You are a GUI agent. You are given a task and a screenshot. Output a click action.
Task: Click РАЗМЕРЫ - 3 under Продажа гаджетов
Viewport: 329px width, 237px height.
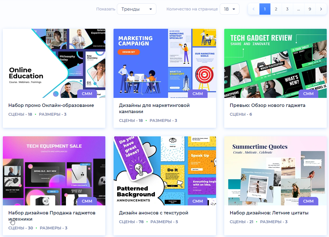[x=54, y=228]
